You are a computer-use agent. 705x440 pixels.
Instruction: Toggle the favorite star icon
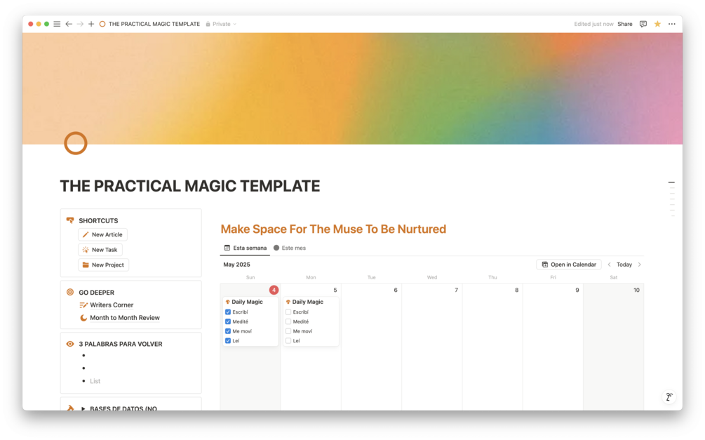(x=657, y=24)
